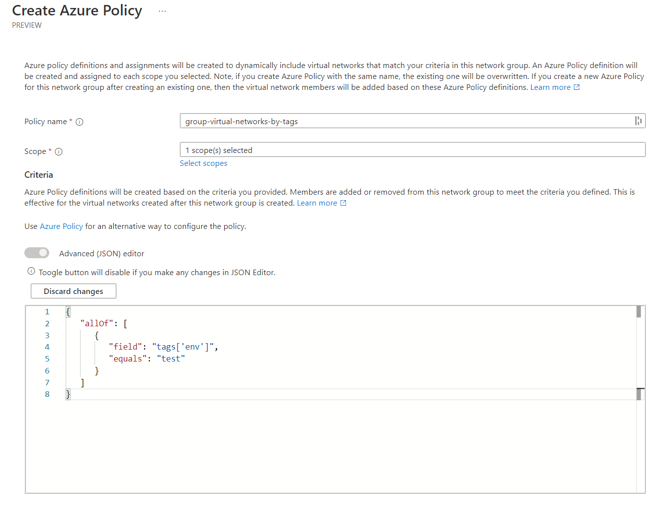Image resolution: width=672 pixels, height=510 pixels.
Task: Click the "tags['env']" value in the editor
Action: coord(183,347)
